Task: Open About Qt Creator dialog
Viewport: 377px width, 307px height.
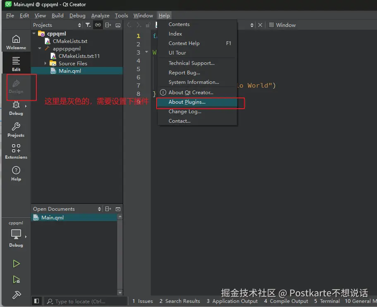Action: pyautogui.click(x=197, y=92)
